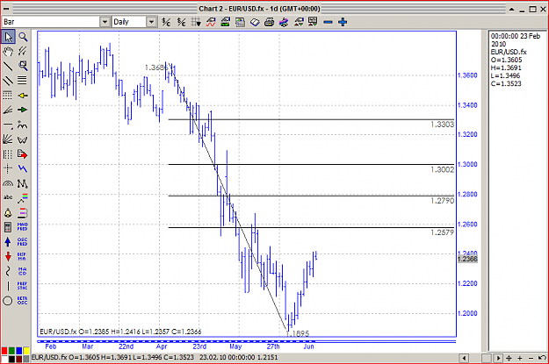This screenshot has width=549, height=364.
Task: Click the 1.3002 Fibonacci level label
Action: tap(442, 169)
